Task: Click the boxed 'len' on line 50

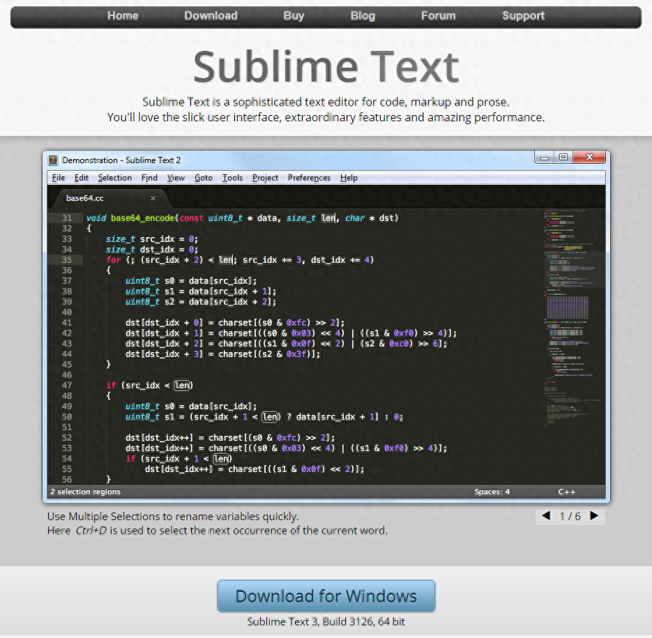Action: pos(270,417)
